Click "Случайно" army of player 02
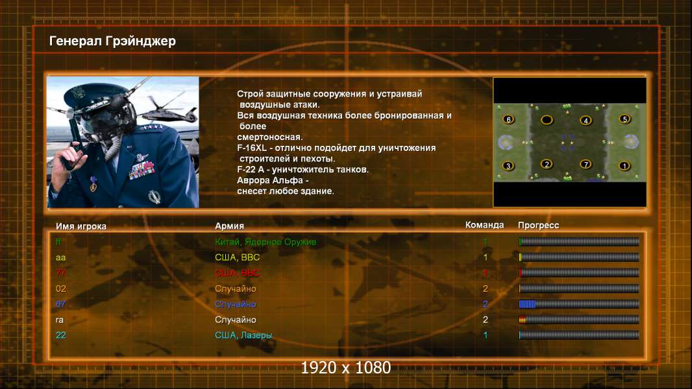The height and width of the screenshot is (389, 692). (x=236, y=289)
